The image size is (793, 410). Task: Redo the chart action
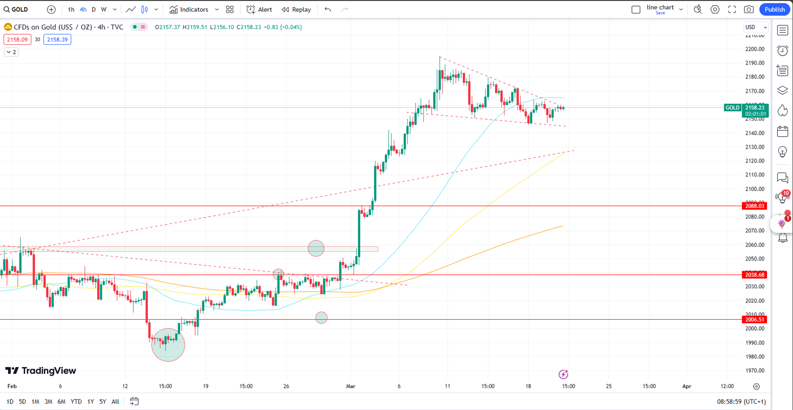coord(345,9)
